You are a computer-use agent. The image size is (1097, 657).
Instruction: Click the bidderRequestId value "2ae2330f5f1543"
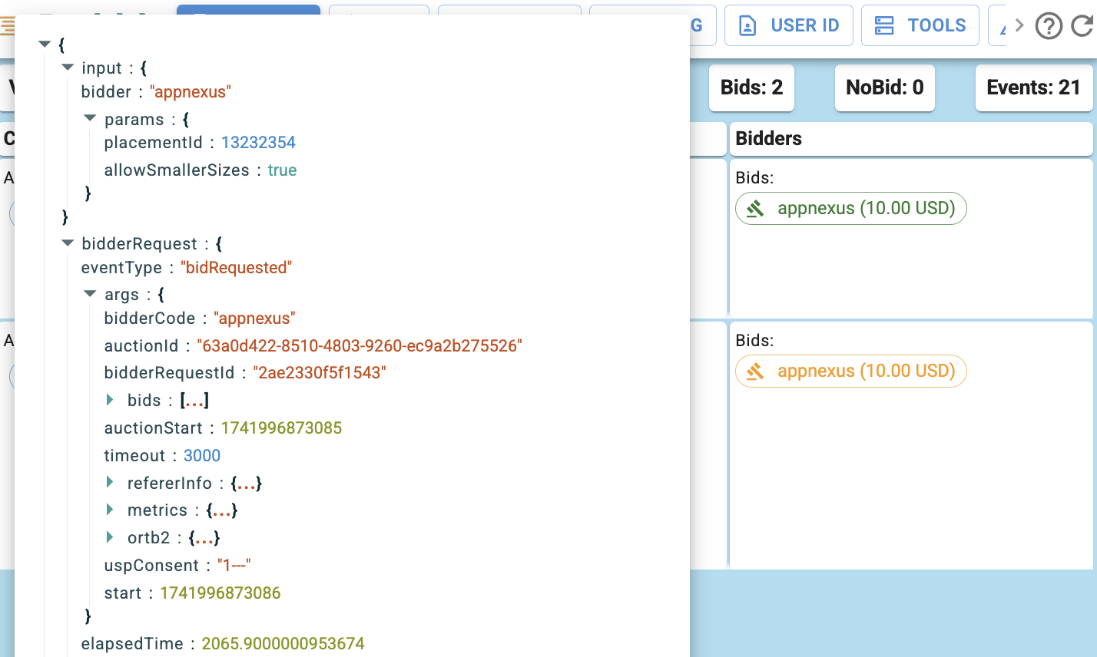point(320,373)
